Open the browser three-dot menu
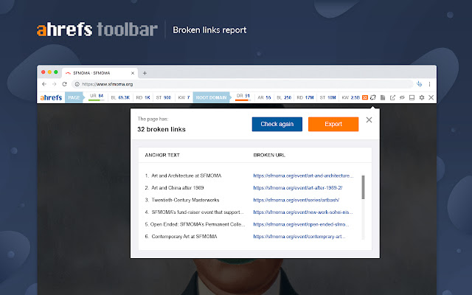 click(429, 84)
